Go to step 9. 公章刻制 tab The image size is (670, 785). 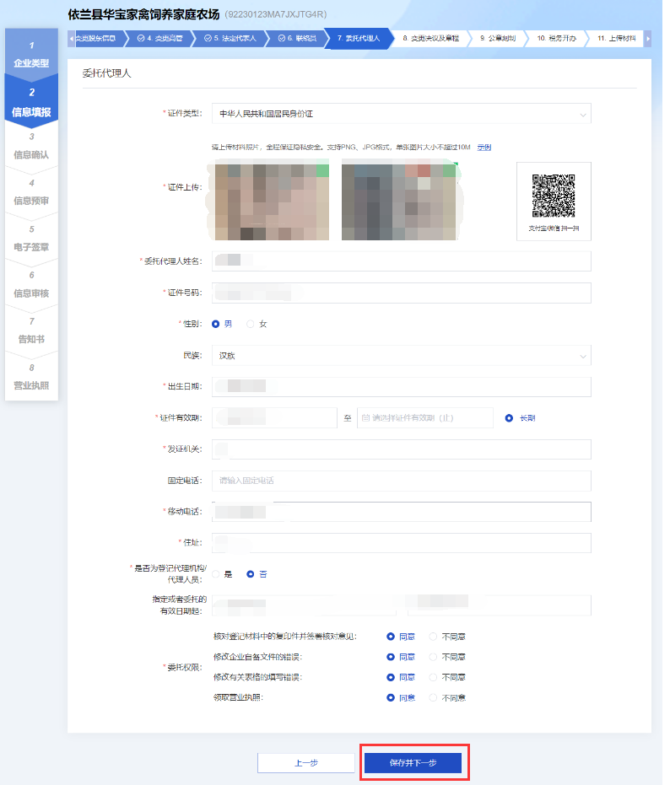(x=497, y=39)
